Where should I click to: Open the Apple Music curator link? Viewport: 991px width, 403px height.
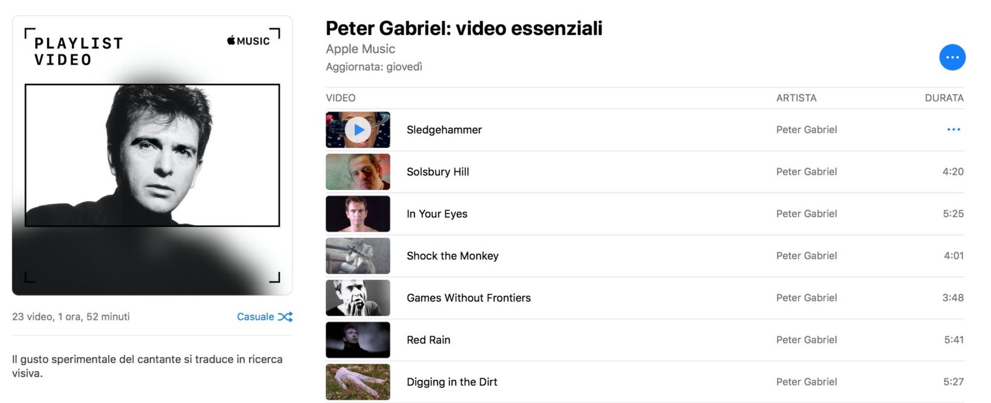[x=360, y=49]
